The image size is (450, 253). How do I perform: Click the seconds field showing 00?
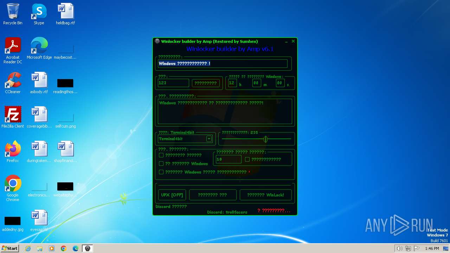tap(280, 83)
